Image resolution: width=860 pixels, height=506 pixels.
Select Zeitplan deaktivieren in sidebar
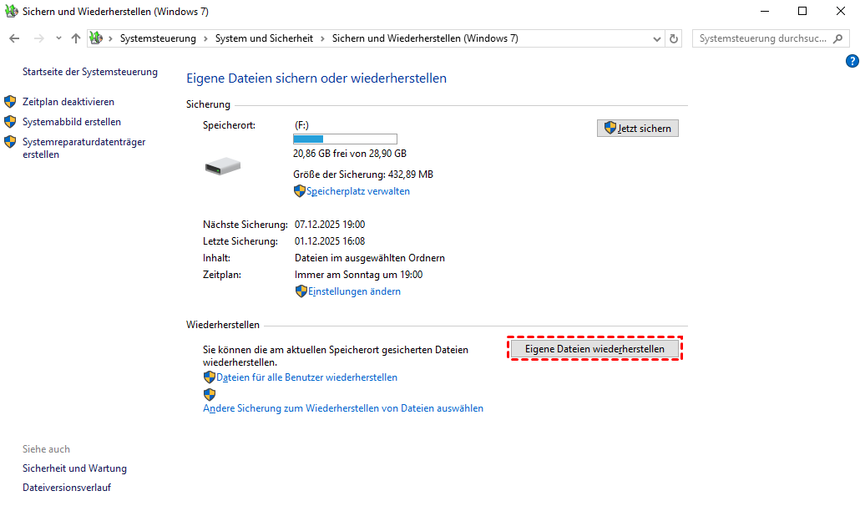[68, 102]
